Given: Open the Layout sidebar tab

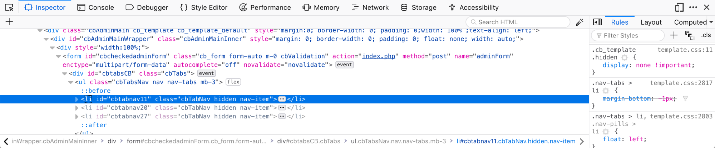Looking at the screenshot, I should (x=651, y=22).
